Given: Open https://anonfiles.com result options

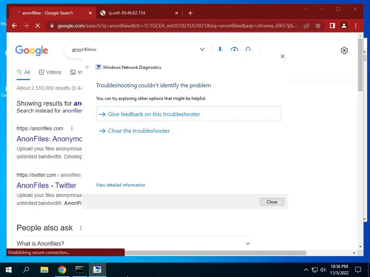Looking at the screenshot, I should [x=72, y=128].
